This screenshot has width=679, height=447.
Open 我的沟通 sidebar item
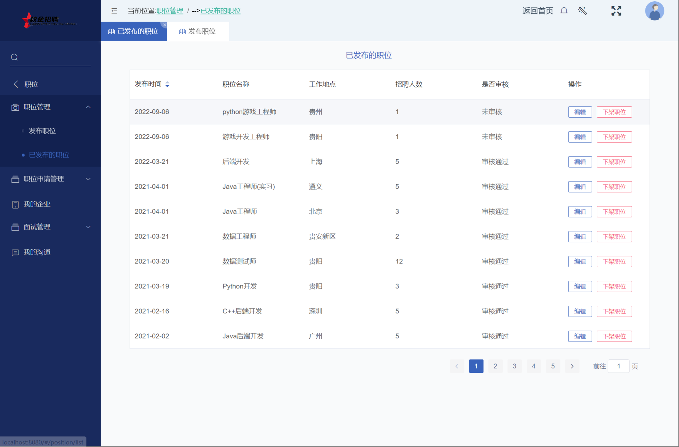[x=37, y=252]
